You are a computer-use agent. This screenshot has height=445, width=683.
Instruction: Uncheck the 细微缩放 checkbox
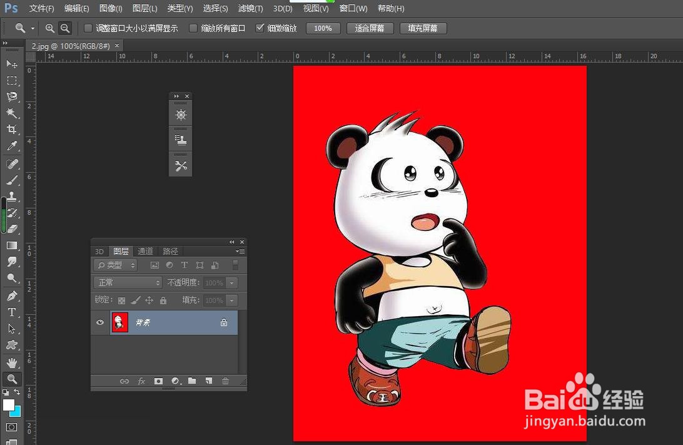(x=260, y=28)
